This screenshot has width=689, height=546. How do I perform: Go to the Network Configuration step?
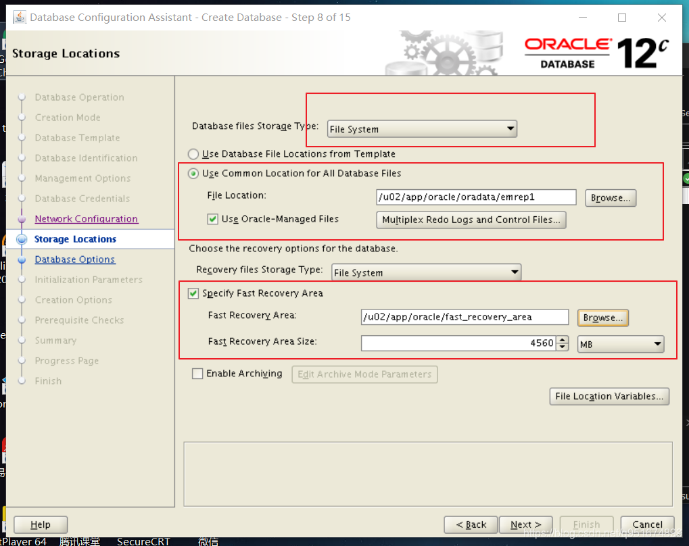[x=86, y=218]
